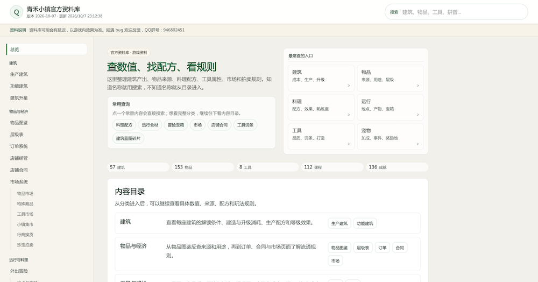Click the 57 建筑 stat
This screenshot has height=282, width=538.
pyautogui.click(x=138, y=167)
